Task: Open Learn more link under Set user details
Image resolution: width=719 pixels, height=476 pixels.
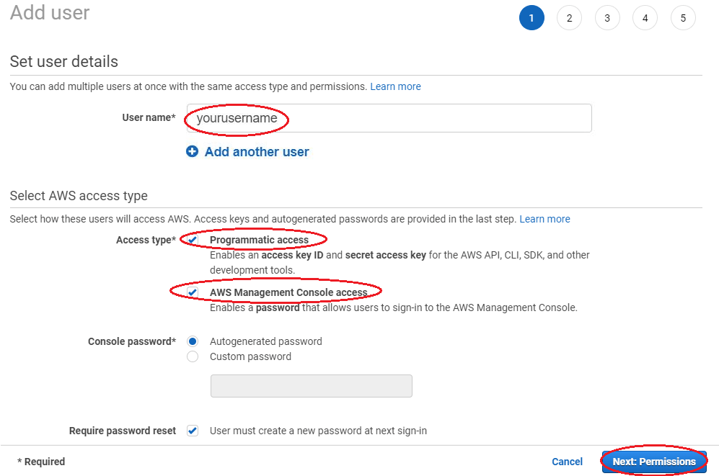Action: pyautogui.click(x=395, y=86)
